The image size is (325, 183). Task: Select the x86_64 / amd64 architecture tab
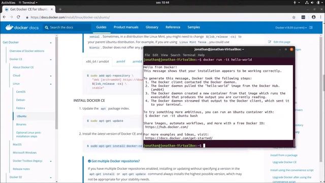[x=97, y=62]
